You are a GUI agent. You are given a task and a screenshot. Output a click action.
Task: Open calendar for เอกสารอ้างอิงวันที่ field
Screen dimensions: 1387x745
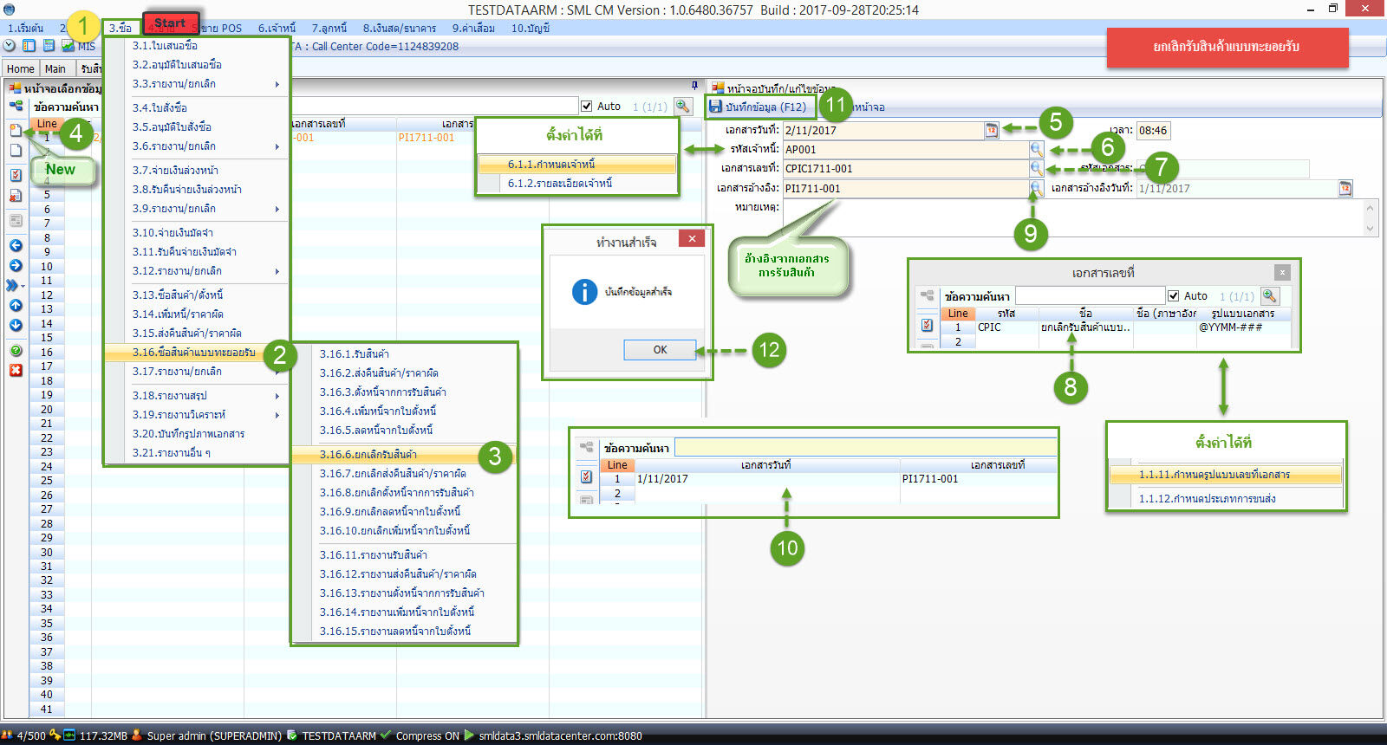[x=1345, y=188]
